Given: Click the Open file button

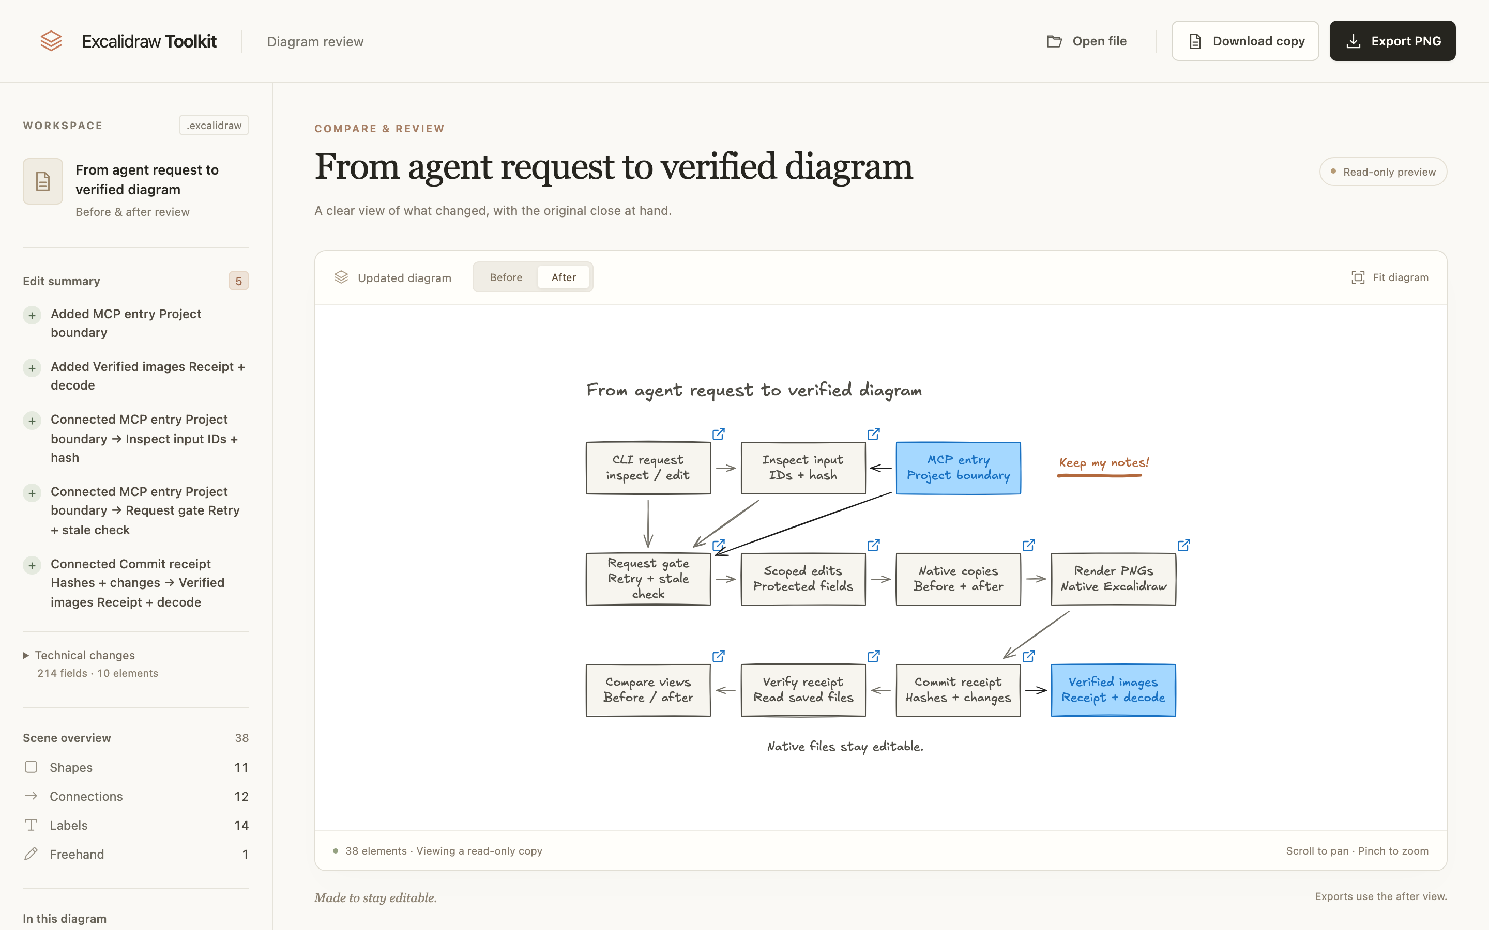Looking at the screenshot, I should click(x=1087, y=41).
